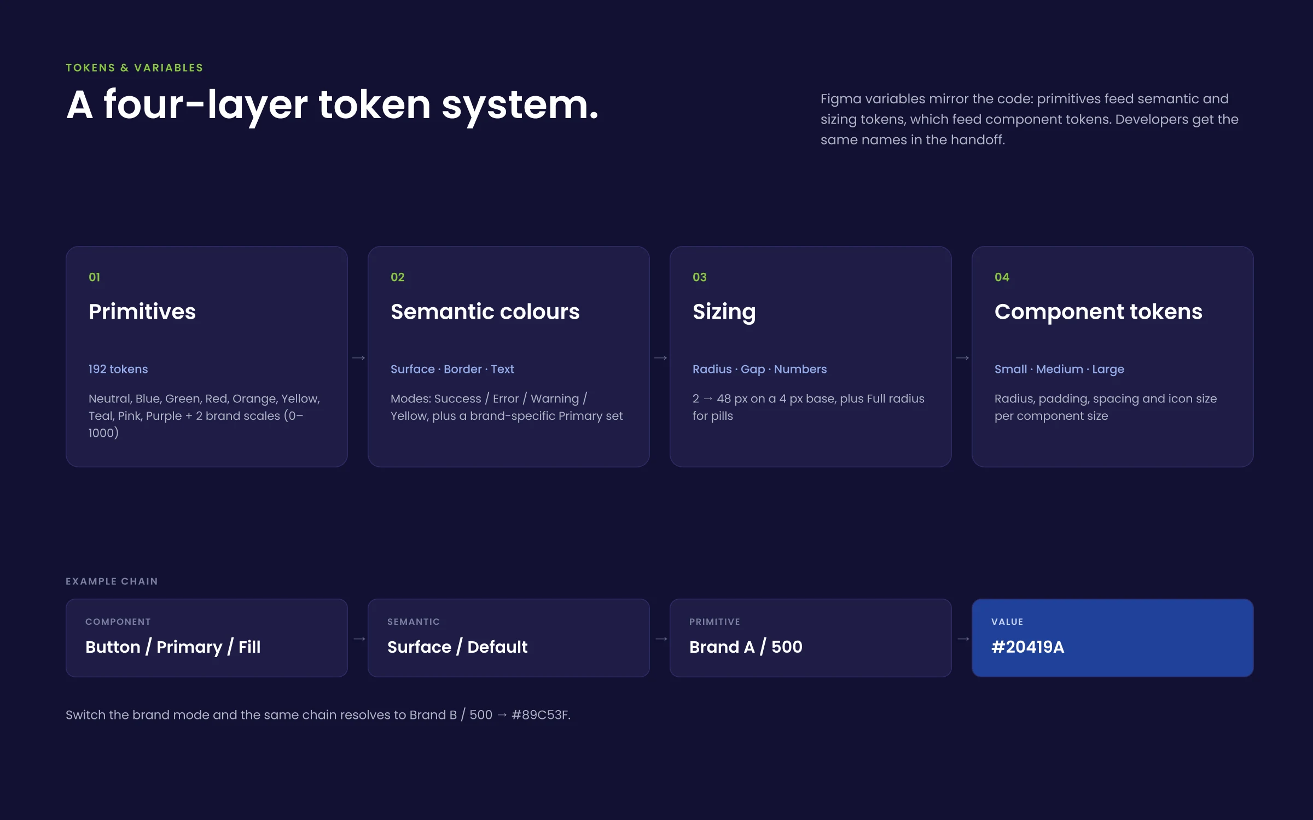Click the 'VALUE' label in blue box

coord(1007,622)
